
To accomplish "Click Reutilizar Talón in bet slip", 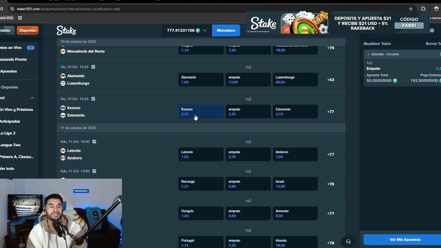I will [377, 44].
